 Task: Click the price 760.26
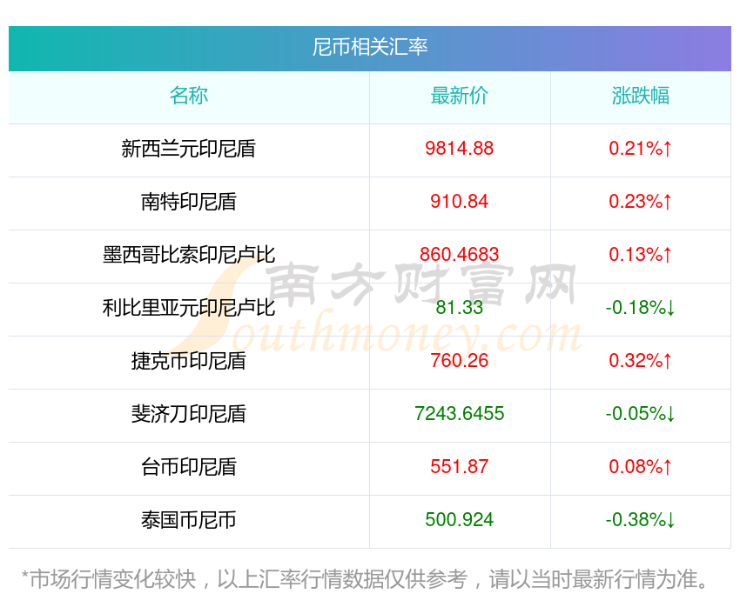point(459,361)
